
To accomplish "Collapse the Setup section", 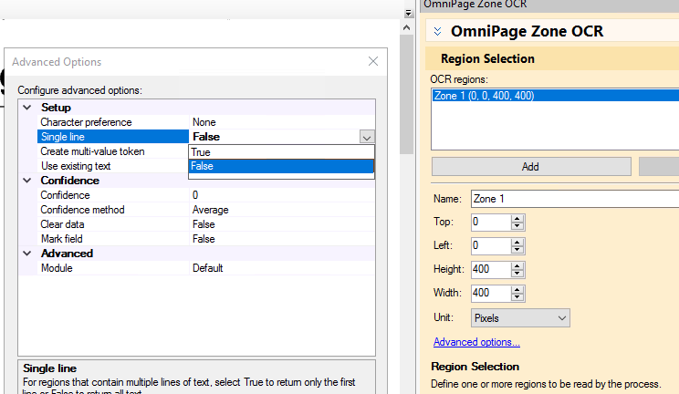I will click(x=27, y=108).
